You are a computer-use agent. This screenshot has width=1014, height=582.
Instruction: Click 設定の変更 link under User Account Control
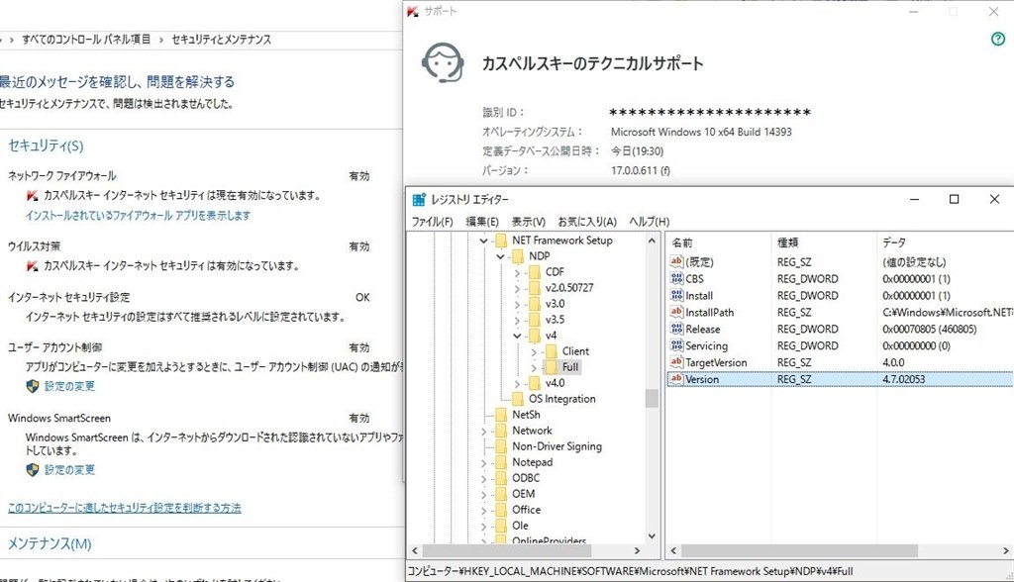(x=70, y=386)
